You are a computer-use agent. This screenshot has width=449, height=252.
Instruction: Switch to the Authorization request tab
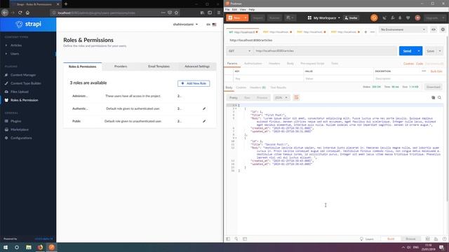click(x=253, y=64)
